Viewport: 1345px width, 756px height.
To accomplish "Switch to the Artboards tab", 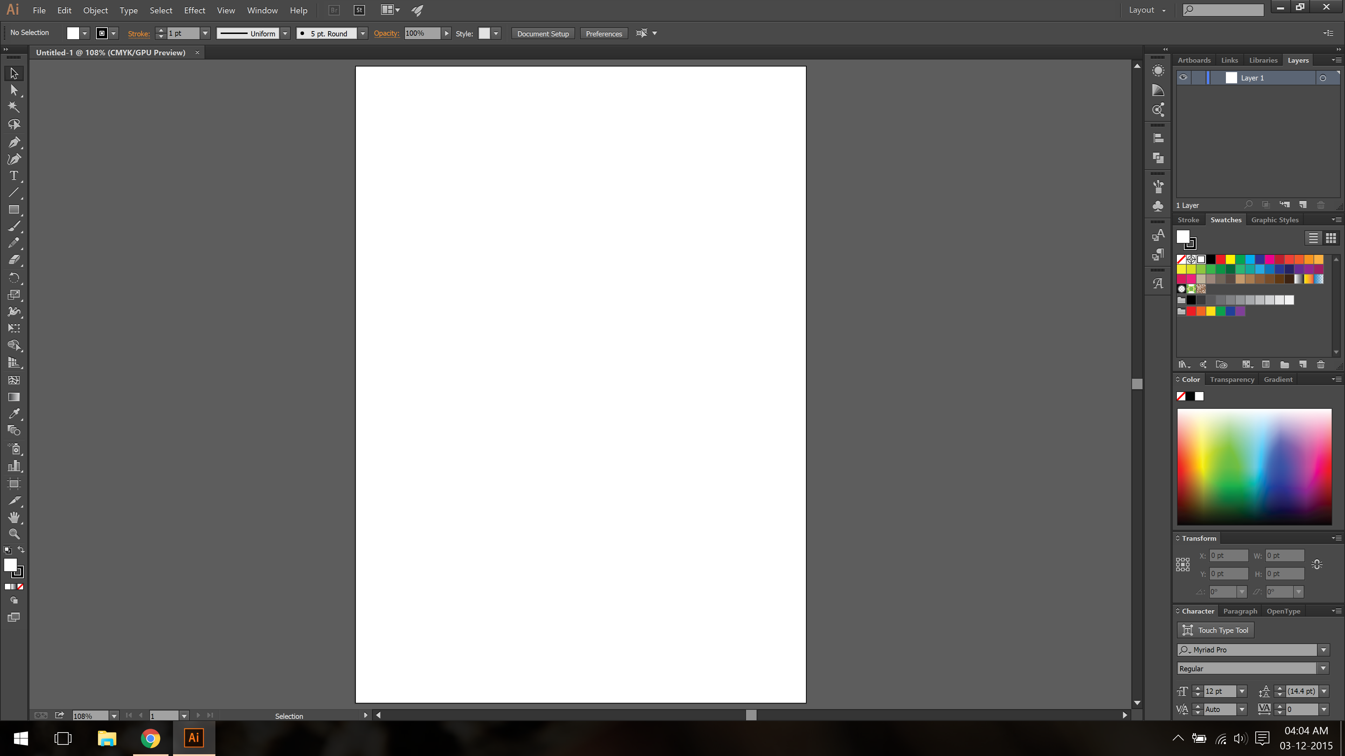I will point(1194,61).
